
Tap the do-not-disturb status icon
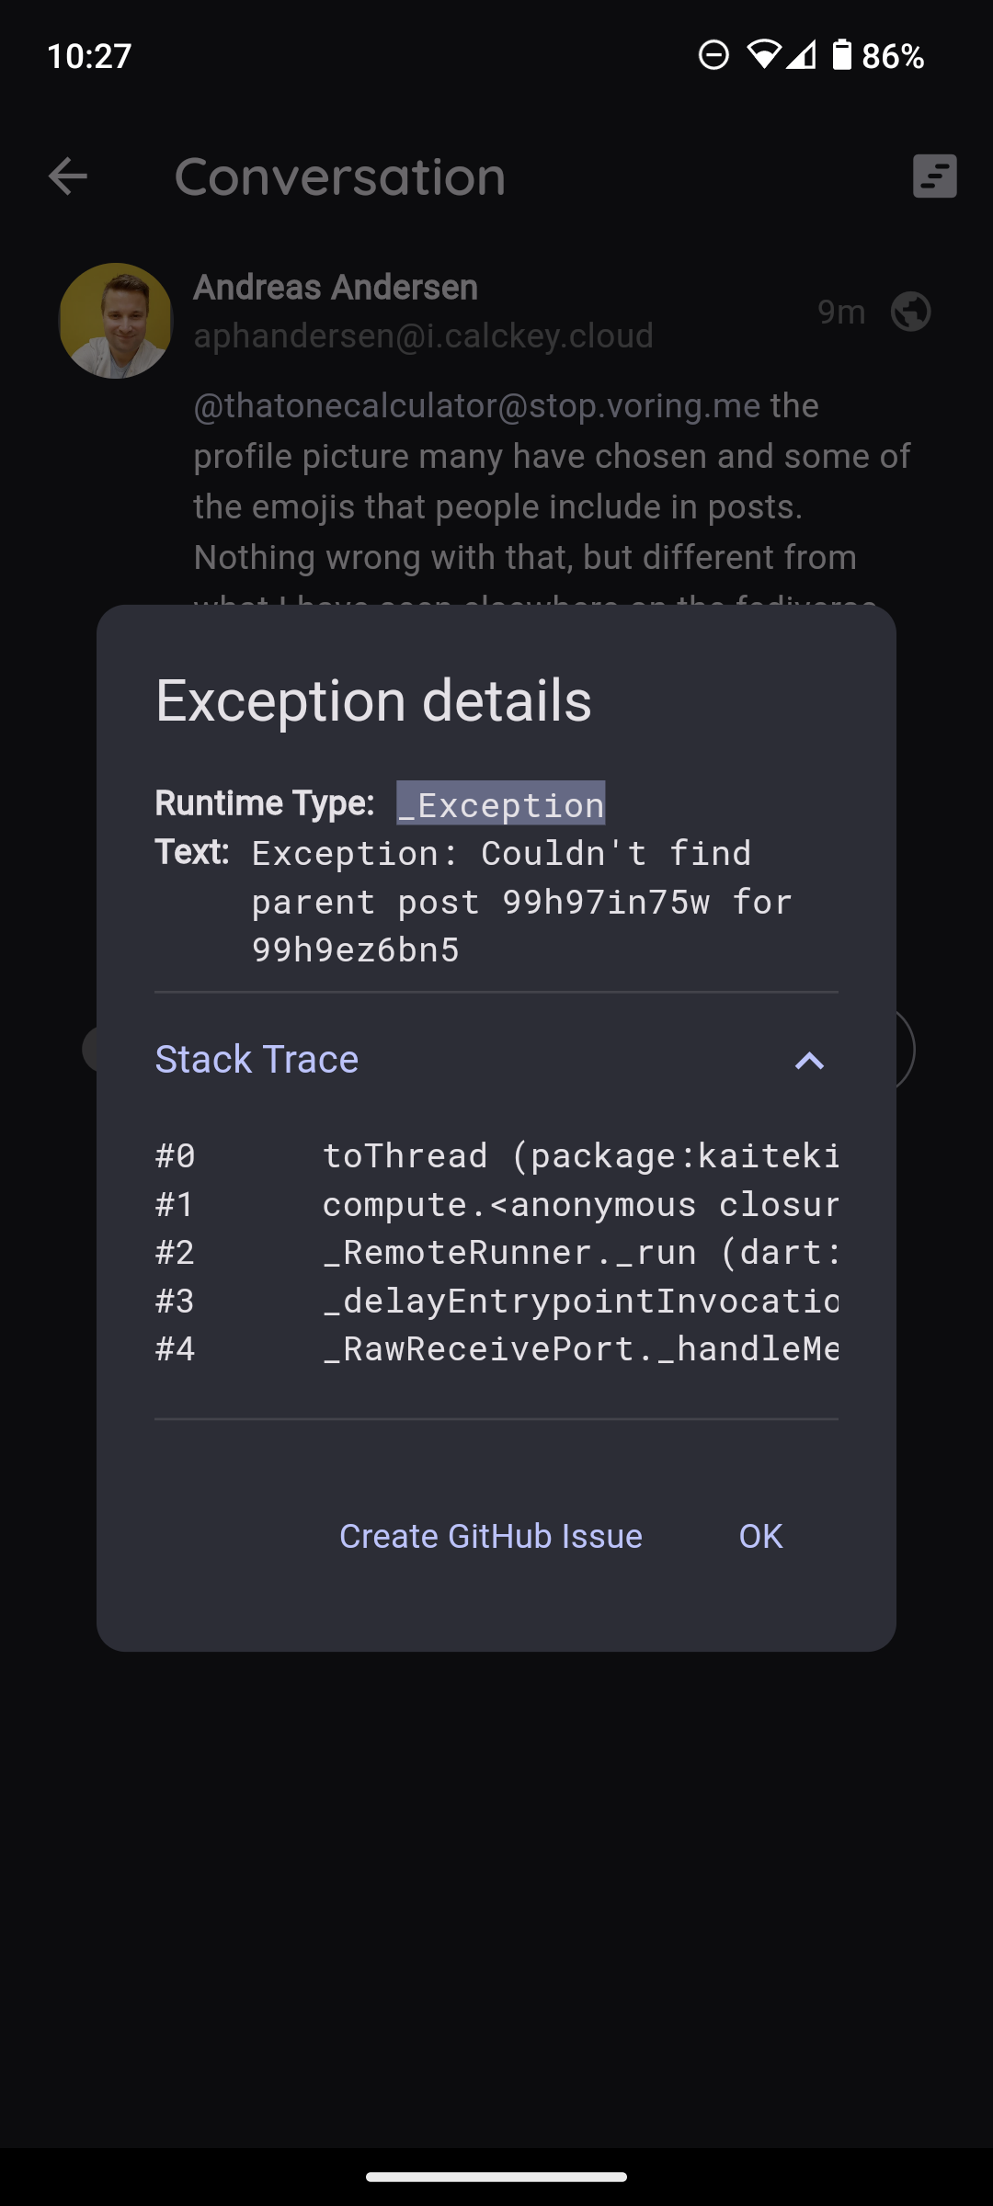(x=713, y=55)
